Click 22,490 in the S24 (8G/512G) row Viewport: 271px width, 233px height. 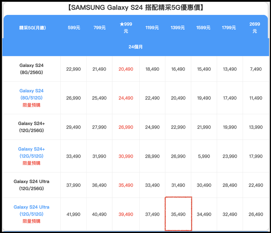(x=152, y=98)
